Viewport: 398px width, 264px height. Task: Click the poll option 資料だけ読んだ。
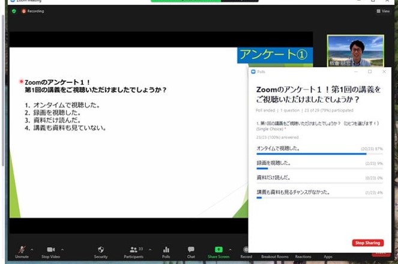273,178
